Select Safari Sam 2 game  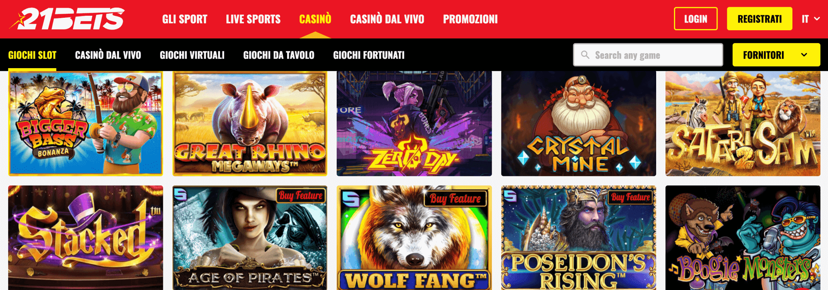point(743,123)
